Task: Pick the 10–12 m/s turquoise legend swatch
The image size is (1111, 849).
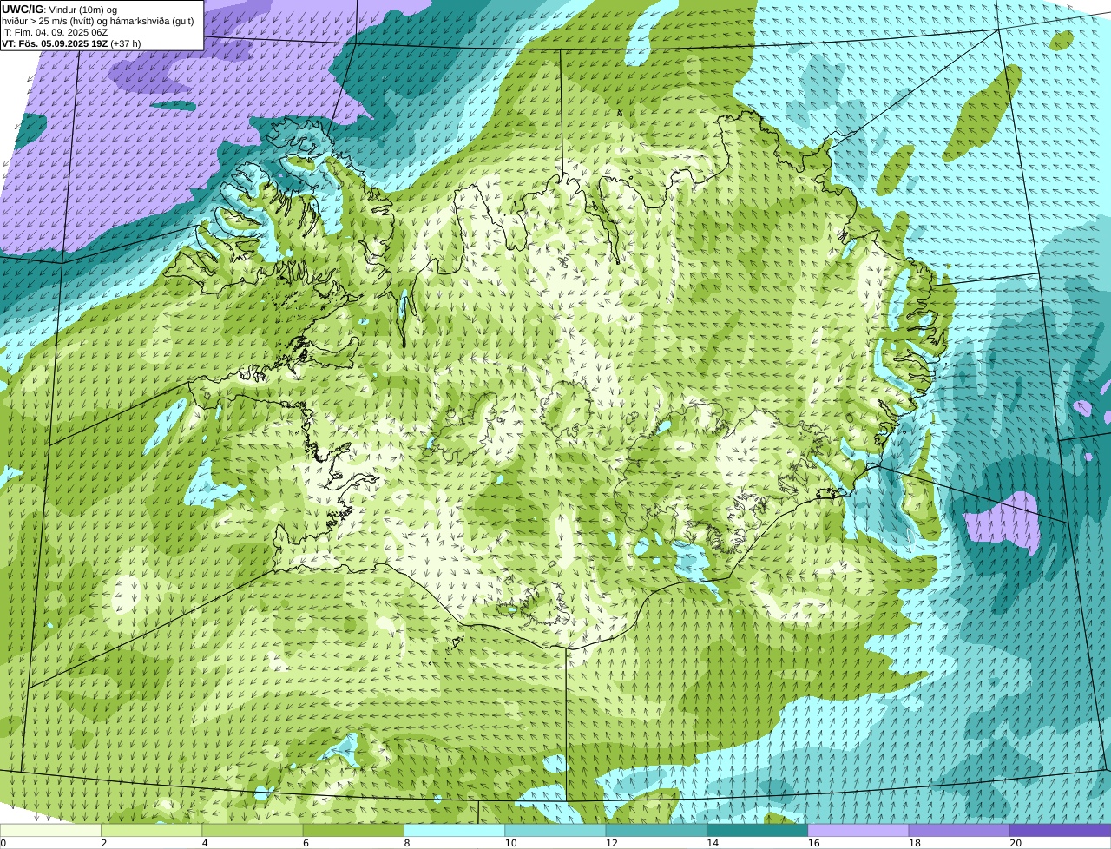Action: tap(555, 830)
